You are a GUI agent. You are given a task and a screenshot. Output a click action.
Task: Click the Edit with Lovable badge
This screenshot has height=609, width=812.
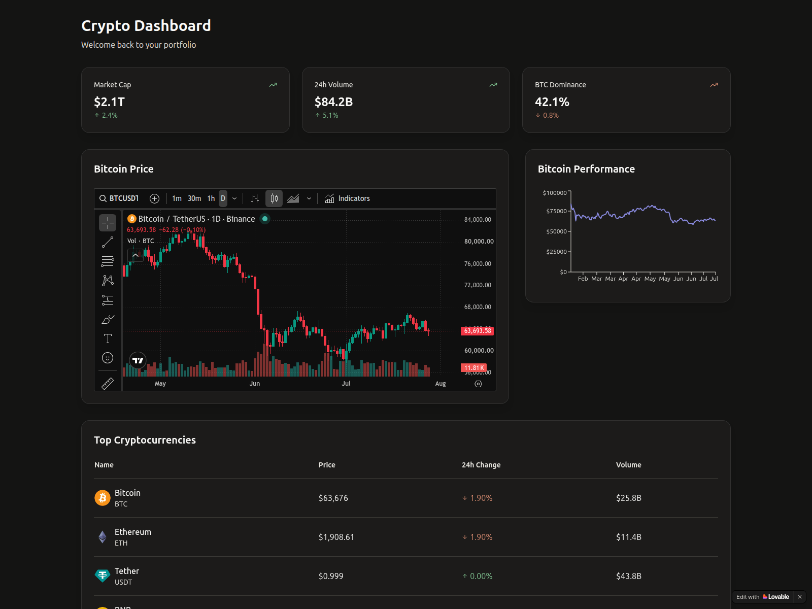click(763, 597)
